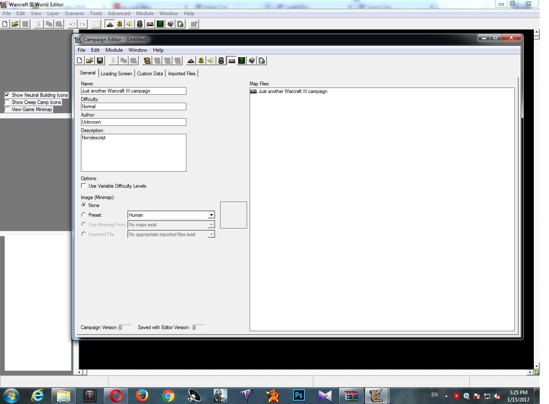
Task: Create new campaign in Campaign Editor toolbar
Action: coord(80,61)
